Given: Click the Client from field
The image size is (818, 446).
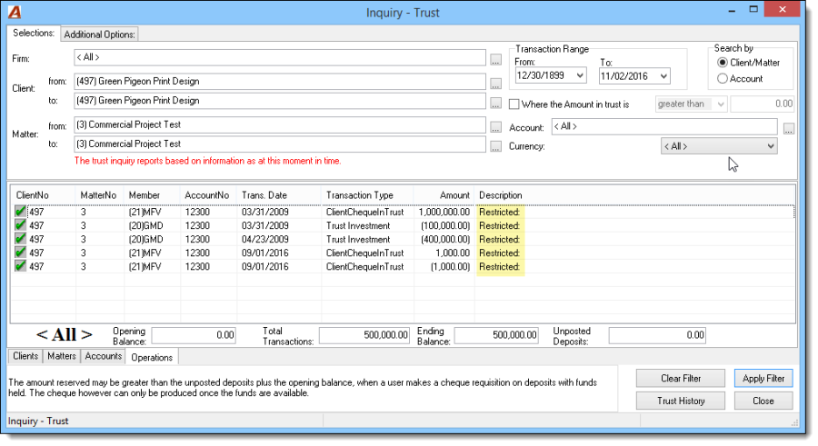Looking at the screenshot, I should tap(280, 82).
